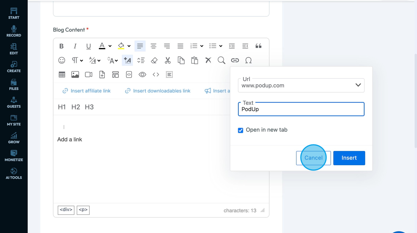Screen dimensions: 417x233
Task: Open the RECORD section in sidebar
Action: (x=14, y=31)
